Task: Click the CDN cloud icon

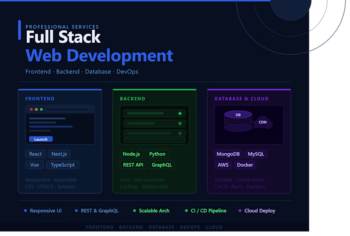Action: coord(262,122)
